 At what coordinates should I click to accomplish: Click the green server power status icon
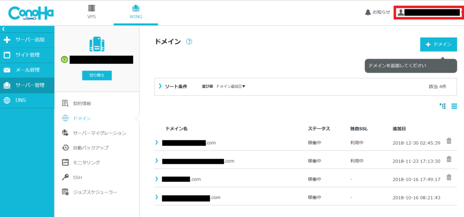[65, 60]
